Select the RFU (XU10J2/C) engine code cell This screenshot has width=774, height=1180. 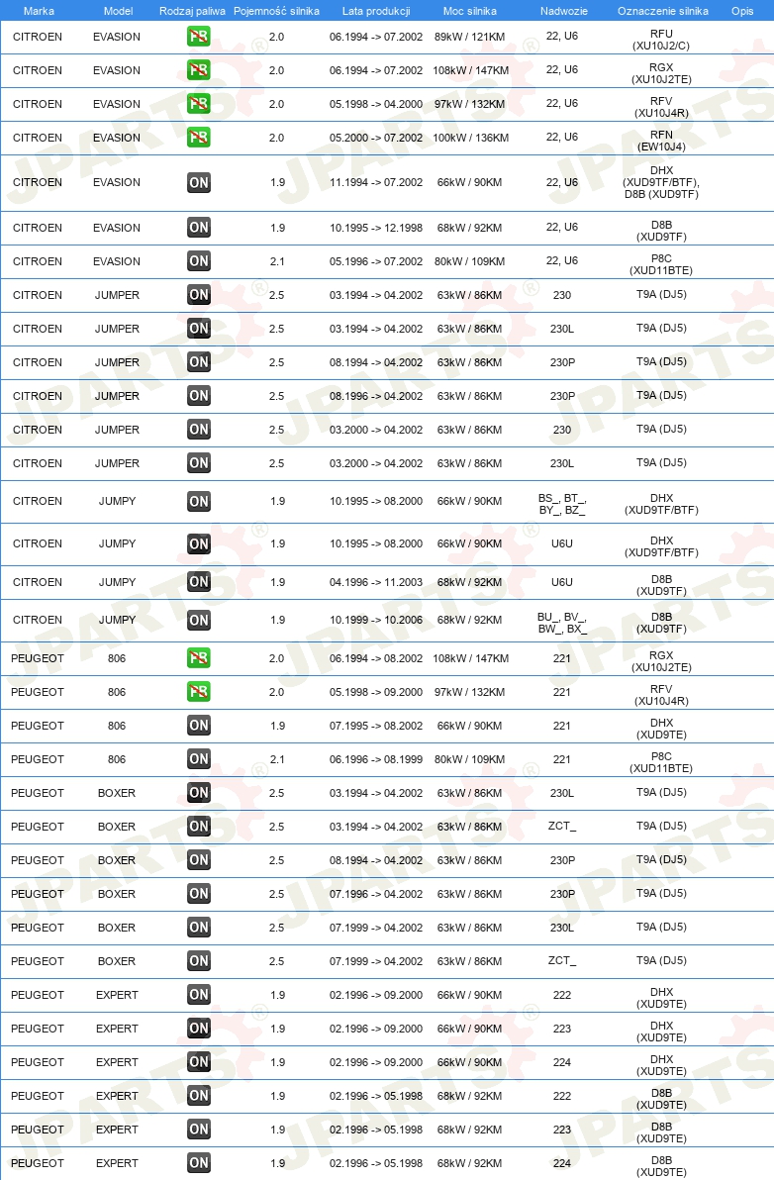[661, 40]
